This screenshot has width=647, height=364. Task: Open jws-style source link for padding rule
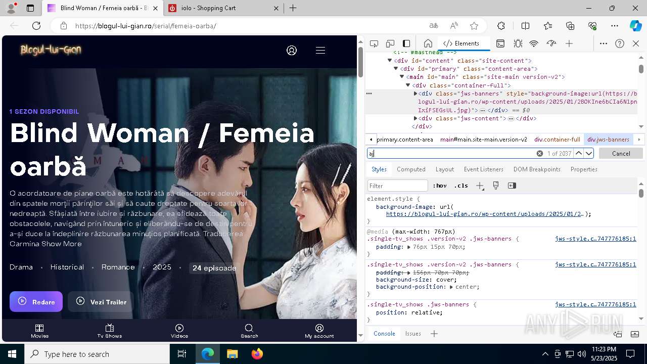click(595, 239)
